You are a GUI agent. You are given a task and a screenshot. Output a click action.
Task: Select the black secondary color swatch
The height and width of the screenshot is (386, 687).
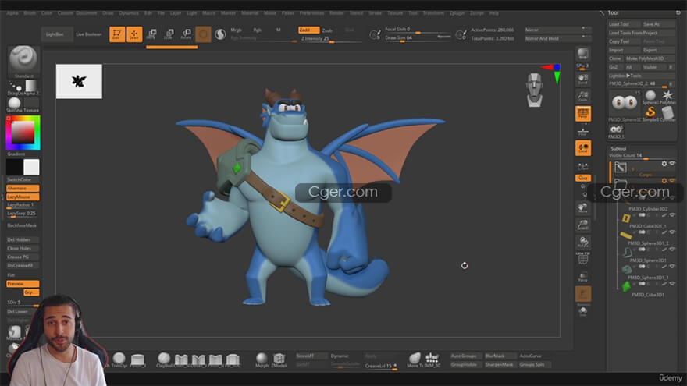tap(14, 167)
